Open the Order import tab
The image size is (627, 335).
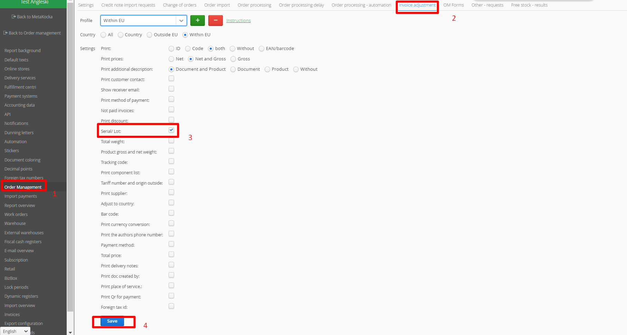[x=217, y=5]
